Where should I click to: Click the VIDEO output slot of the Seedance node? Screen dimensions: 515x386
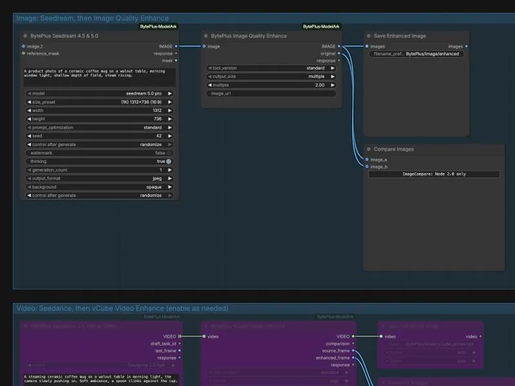[x=180, y=336]
